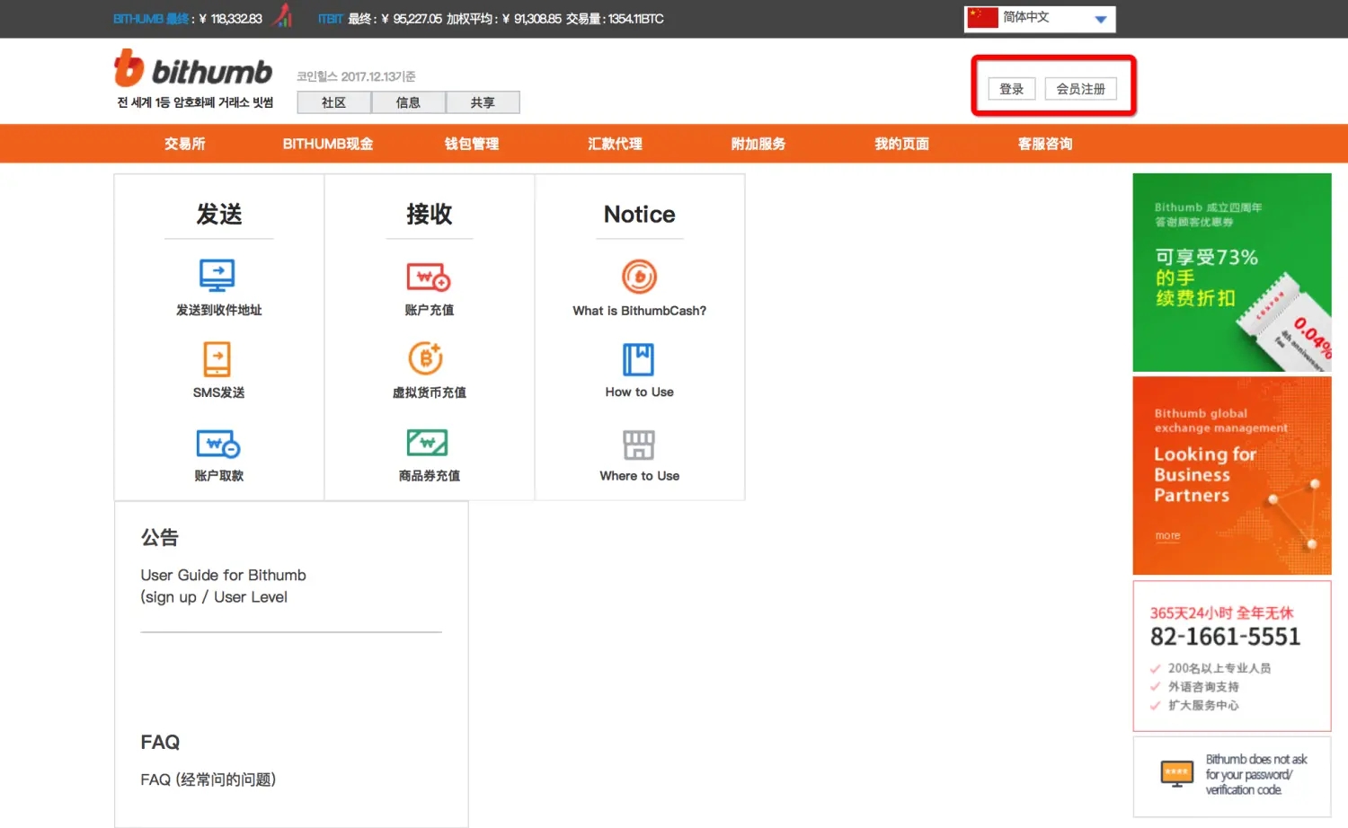Image resolution: width=1348 pixels, height=828 pixels.
Task: Switch to the 社区 tab
Action: (x=333, y=101)
